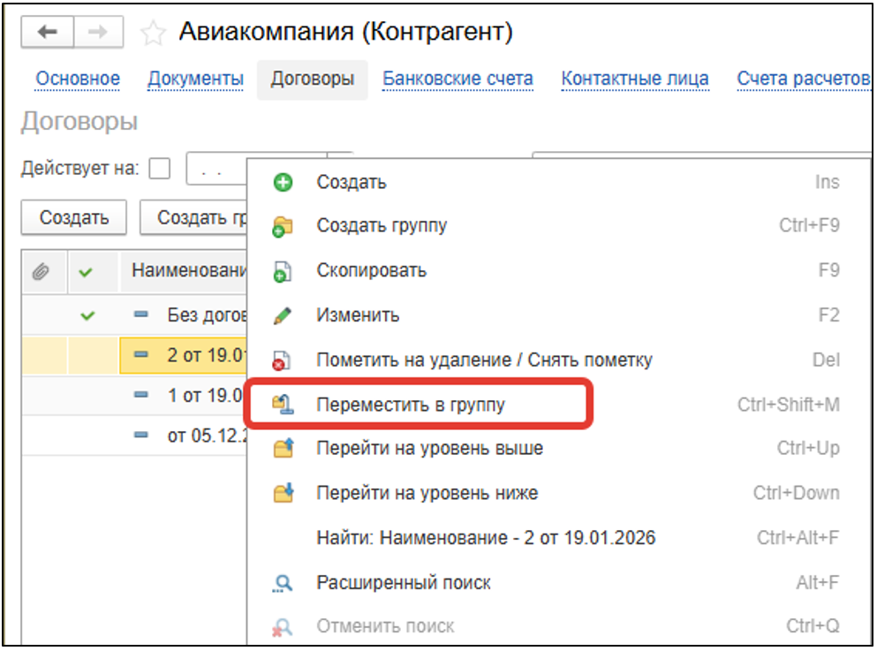The height and width of the screenshot is (651, 877).
Task: Select Перейти на уровень ниже menu item
Action: [x=427, y=493]
